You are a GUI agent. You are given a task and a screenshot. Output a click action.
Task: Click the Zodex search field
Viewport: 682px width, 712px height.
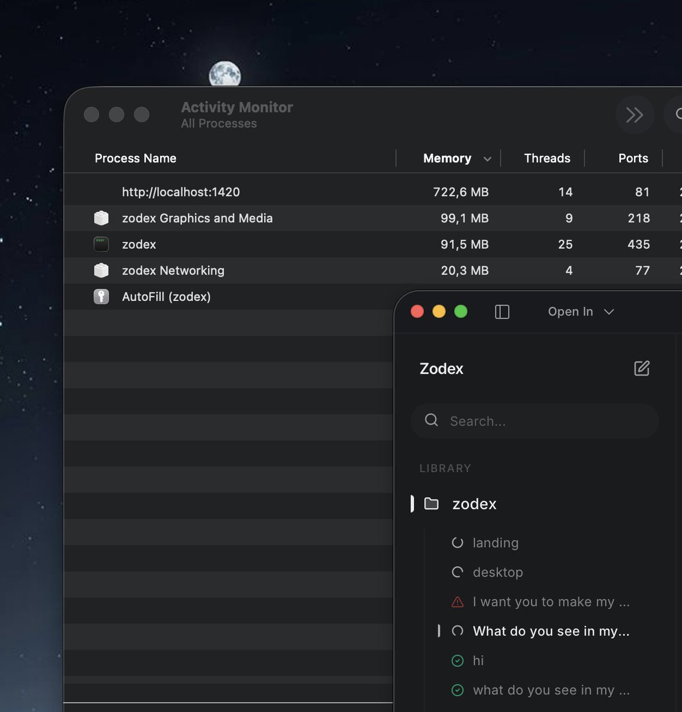[x=535, y=421]
